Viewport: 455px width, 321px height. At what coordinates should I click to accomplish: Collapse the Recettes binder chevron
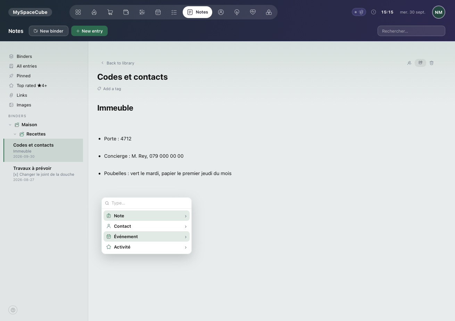[x=15, y=134]
